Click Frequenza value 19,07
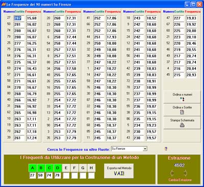Image resolution: width=204 pixels, height=187 pixels. tap(151, 106)
